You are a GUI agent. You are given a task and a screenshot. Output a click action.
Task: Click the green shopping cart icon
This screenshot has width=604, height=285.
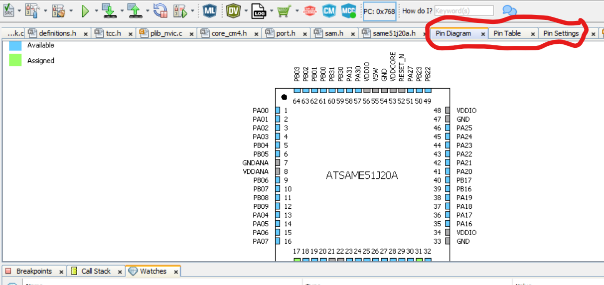284,10
